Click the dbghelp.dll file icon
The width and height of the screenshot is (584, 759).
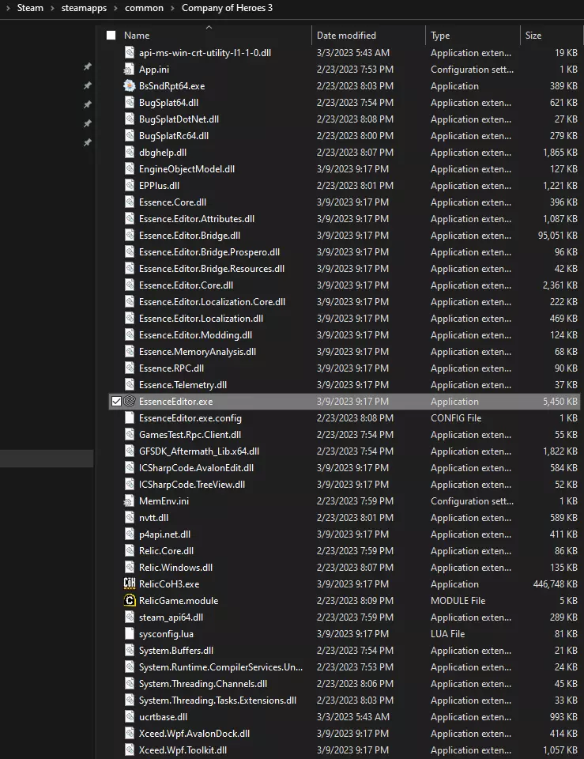(x=129, y=152)
